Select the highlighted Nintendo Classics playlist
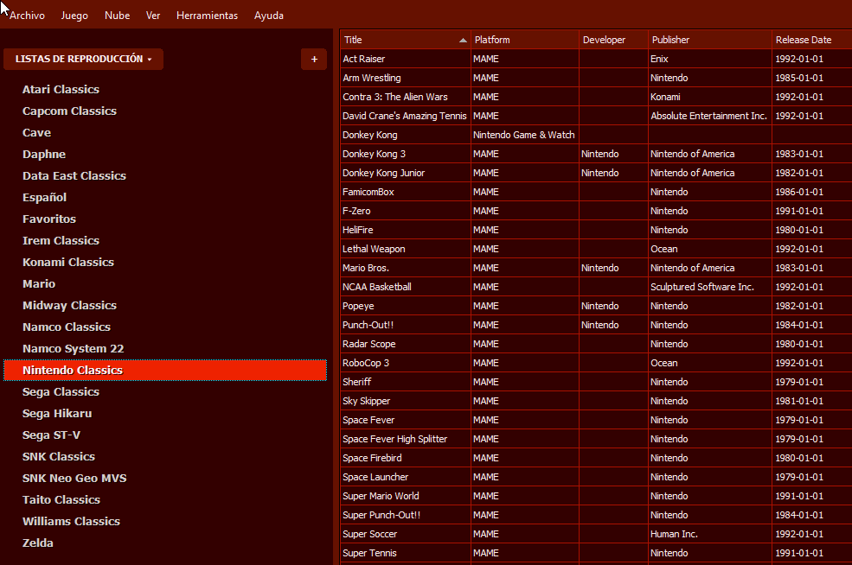The image size is (852, 565). tap(165, 370)
